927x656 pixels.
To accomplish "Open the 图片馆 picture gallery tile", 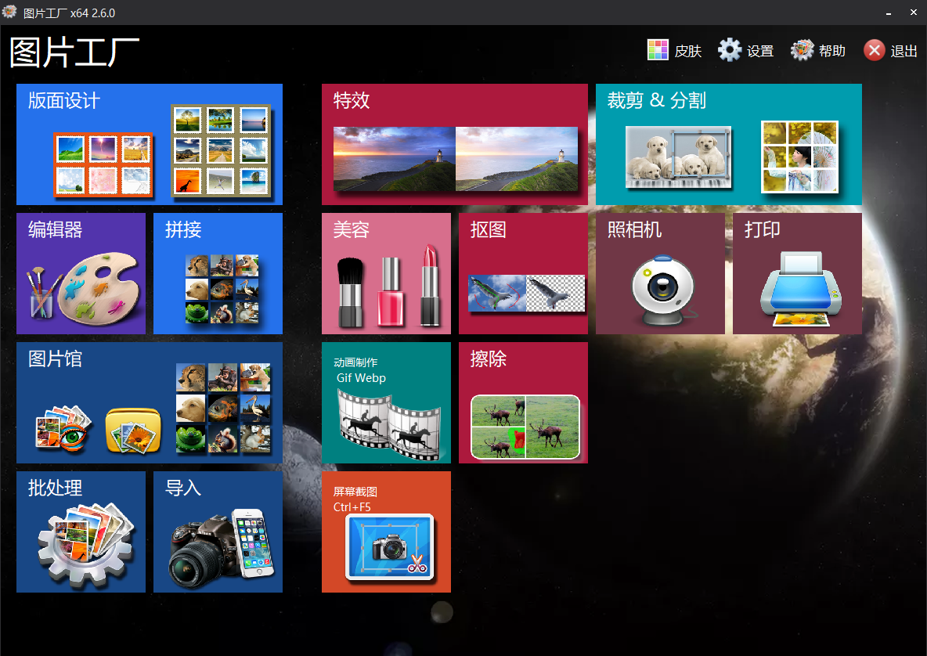I will [149, 402].
